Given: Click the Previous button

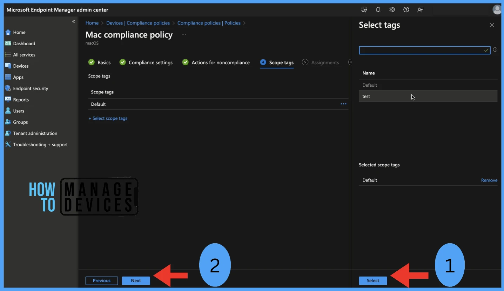Looking at the screenshot, I should point(102,281).
